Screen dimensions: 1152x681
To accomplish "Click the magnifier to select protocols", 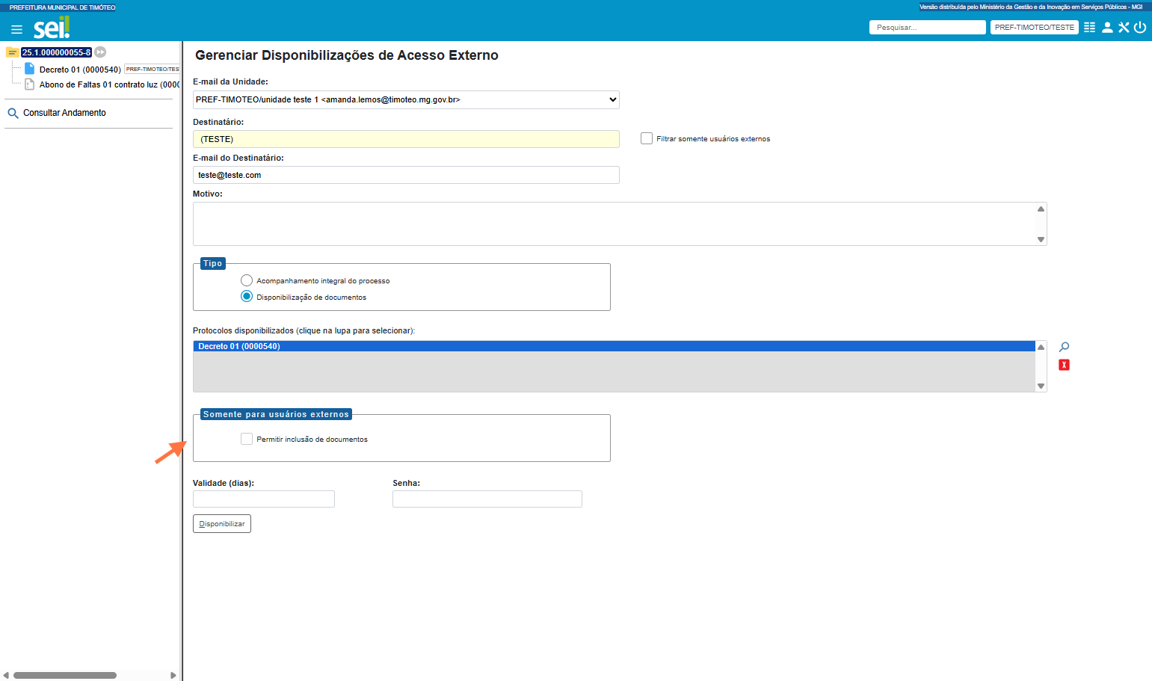I will tap(1064, 347).
